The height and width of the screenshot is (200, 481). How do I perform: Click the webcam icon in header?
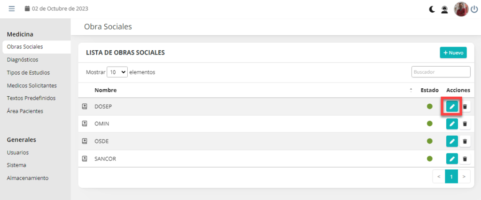coord(444,9)
